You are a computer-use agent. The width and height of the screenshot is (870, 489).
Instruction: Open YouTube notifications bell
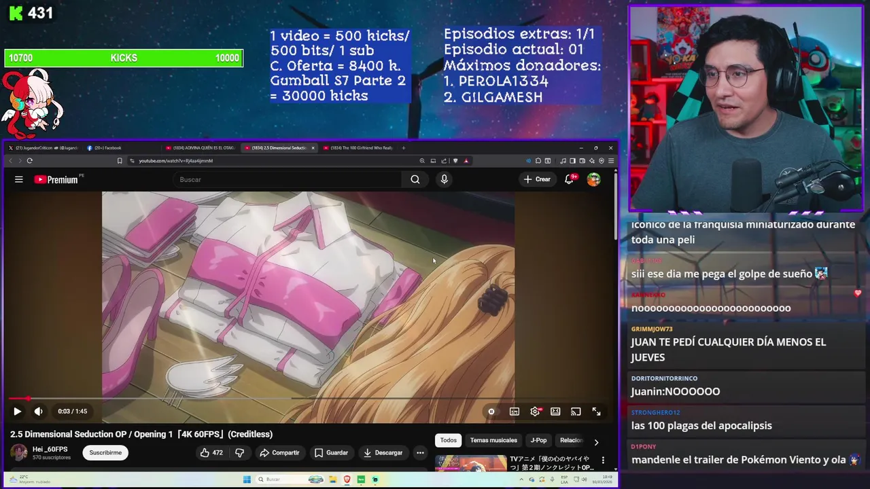click(x=570, y=179)
